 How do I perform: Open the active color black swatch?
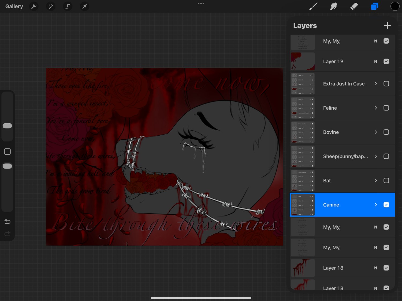click(395, 6)
